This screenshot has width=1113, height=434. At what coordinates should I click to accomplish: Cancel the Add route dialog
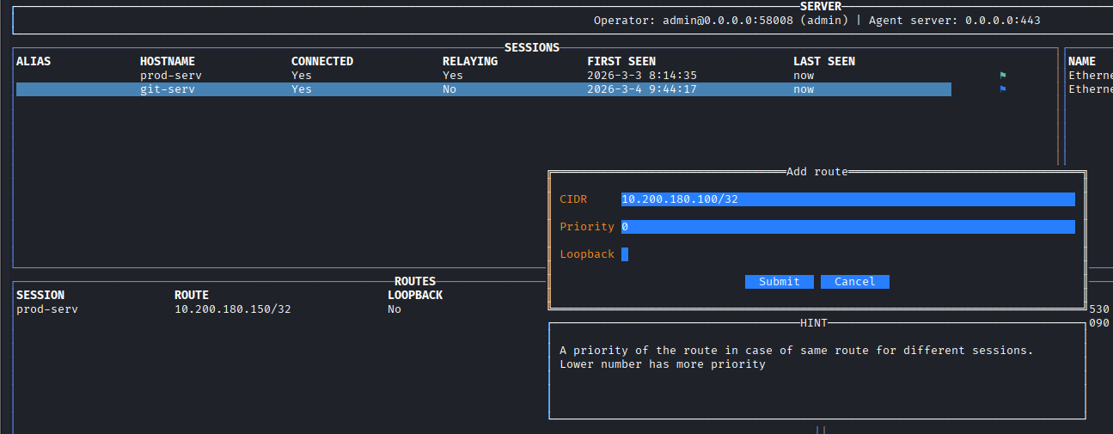[854, 282]
